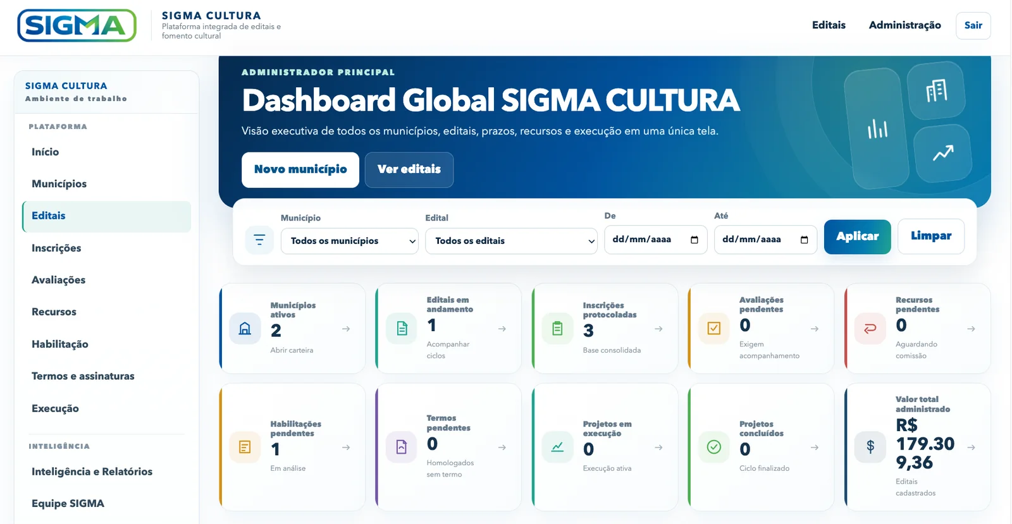Screen dimensions: 1012x524
Task: Go to Início in the sidebar
Action: [106, 152]
